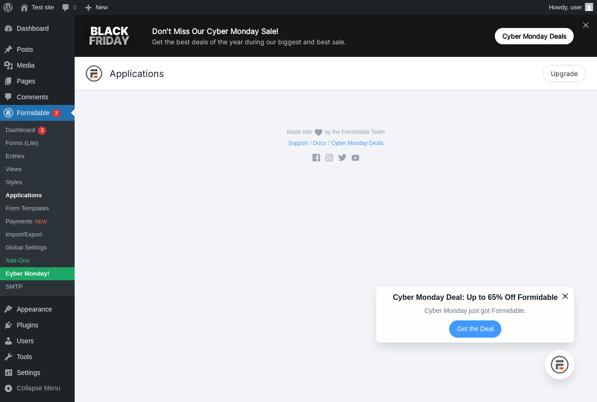Open Formidable Facebook page icon

(316, 158)
